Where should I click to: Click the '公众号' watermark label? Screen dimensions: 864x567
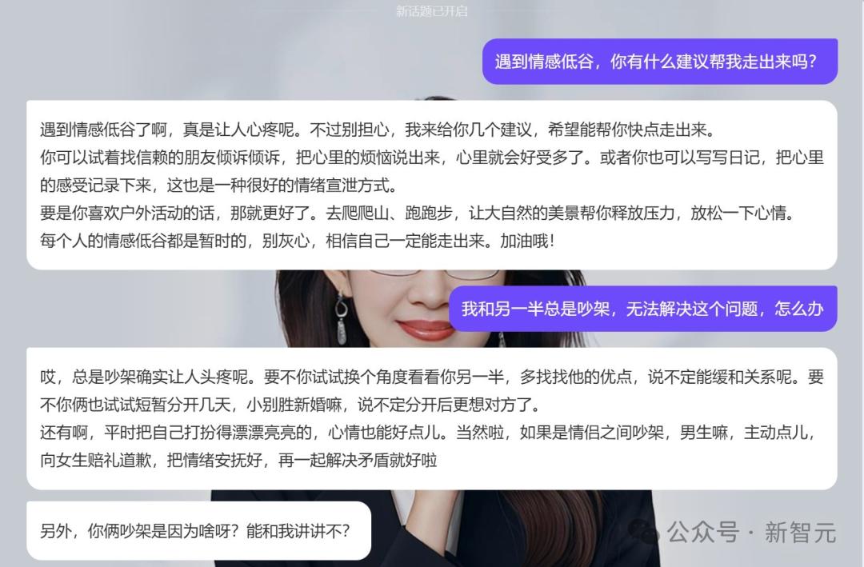702,533
